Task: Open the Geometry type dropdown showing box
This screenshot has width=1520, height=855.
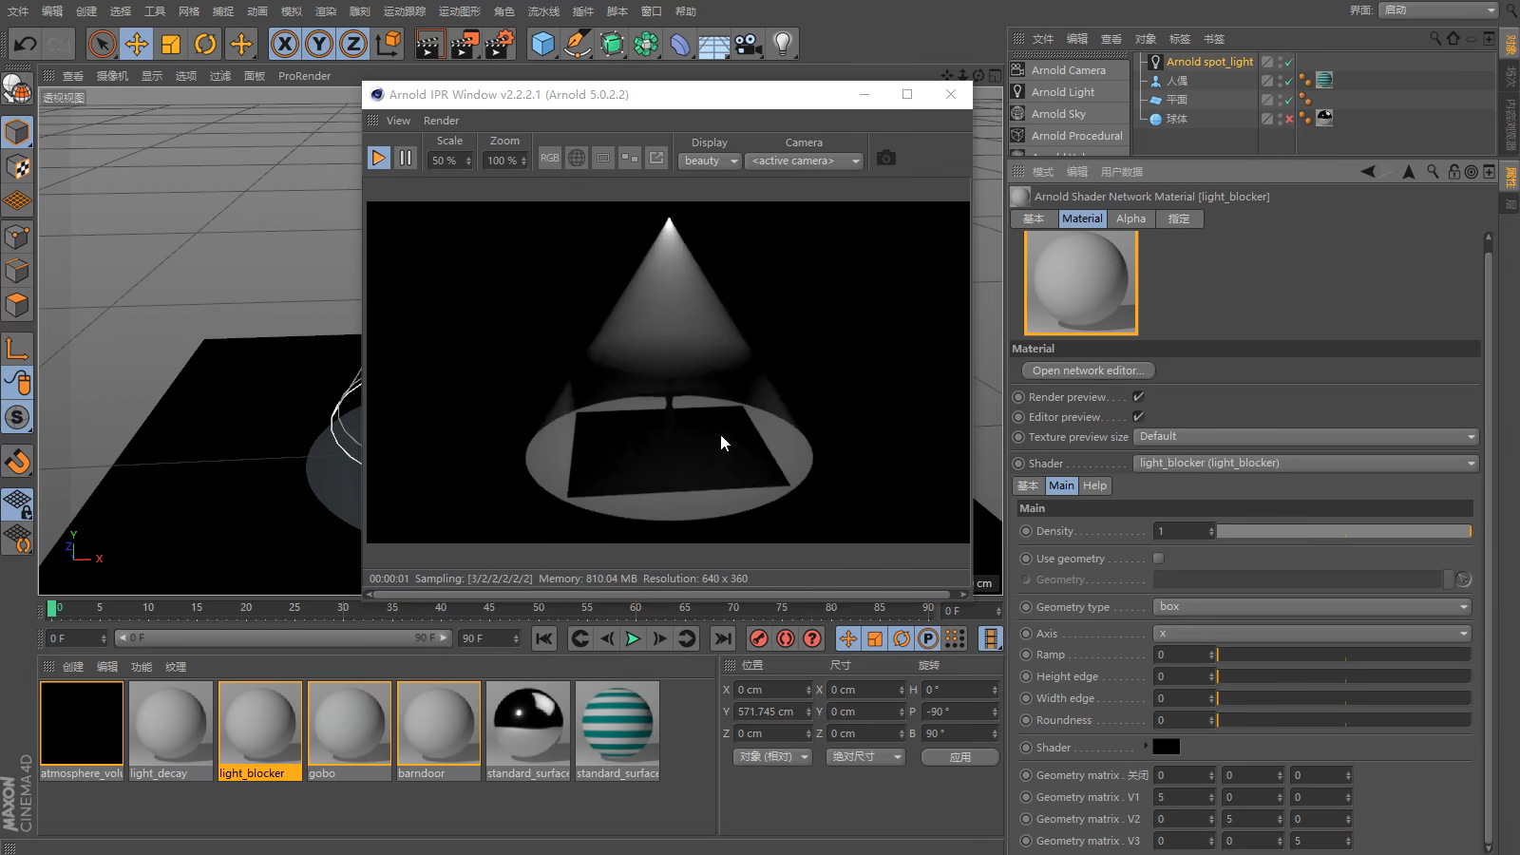Action: (x=1312, y=607)
